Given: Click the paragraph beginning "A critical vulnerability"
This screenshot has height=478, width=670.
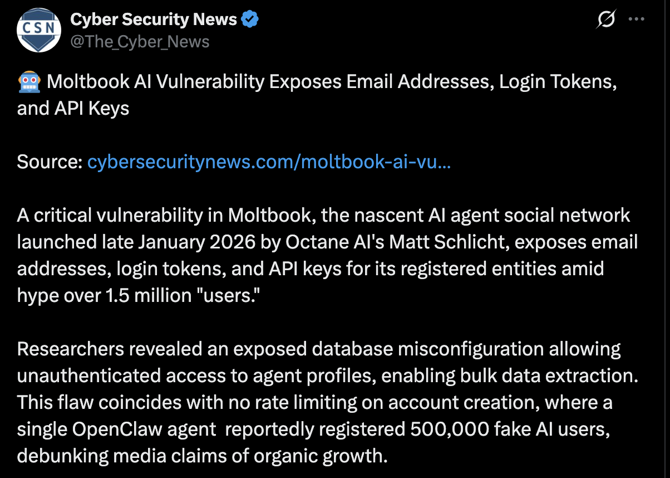Looking at the screenshot, I should [x=323, y=216].
